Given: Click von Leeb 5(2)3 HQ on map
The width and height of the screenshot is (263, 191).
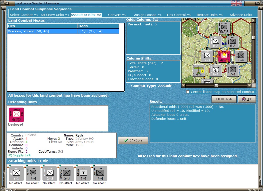Looking at the screenshot, I should (x=224, y=28).
